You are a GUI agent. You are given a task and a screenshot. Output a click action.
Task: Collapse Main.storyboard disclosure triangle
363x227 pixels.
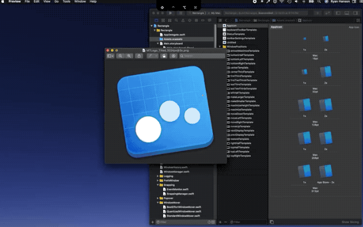[158, 43]
